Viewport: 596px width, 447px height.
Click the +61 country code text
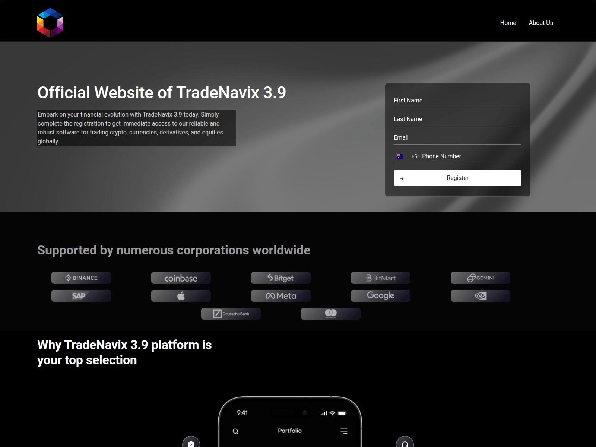415,156
